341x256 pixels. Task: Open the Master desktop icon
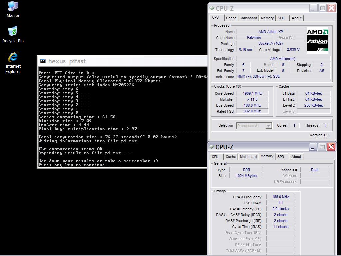13,9
